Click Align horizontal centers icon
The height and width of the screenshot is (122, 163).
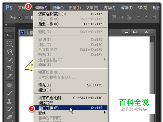(x=146, y=17)
